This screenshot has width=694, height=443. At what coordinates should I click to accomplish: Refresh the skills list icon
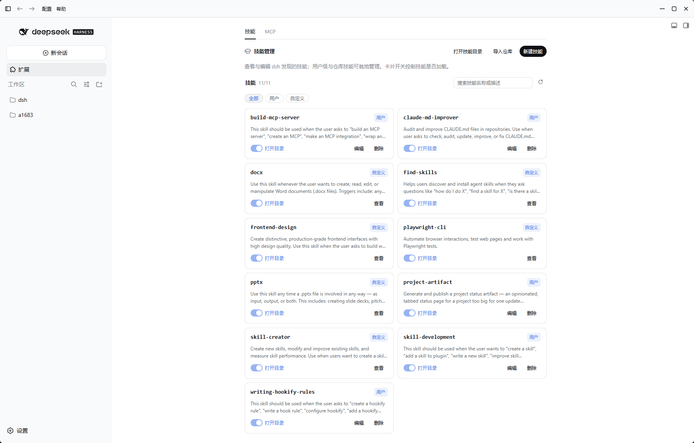(541, 82)
